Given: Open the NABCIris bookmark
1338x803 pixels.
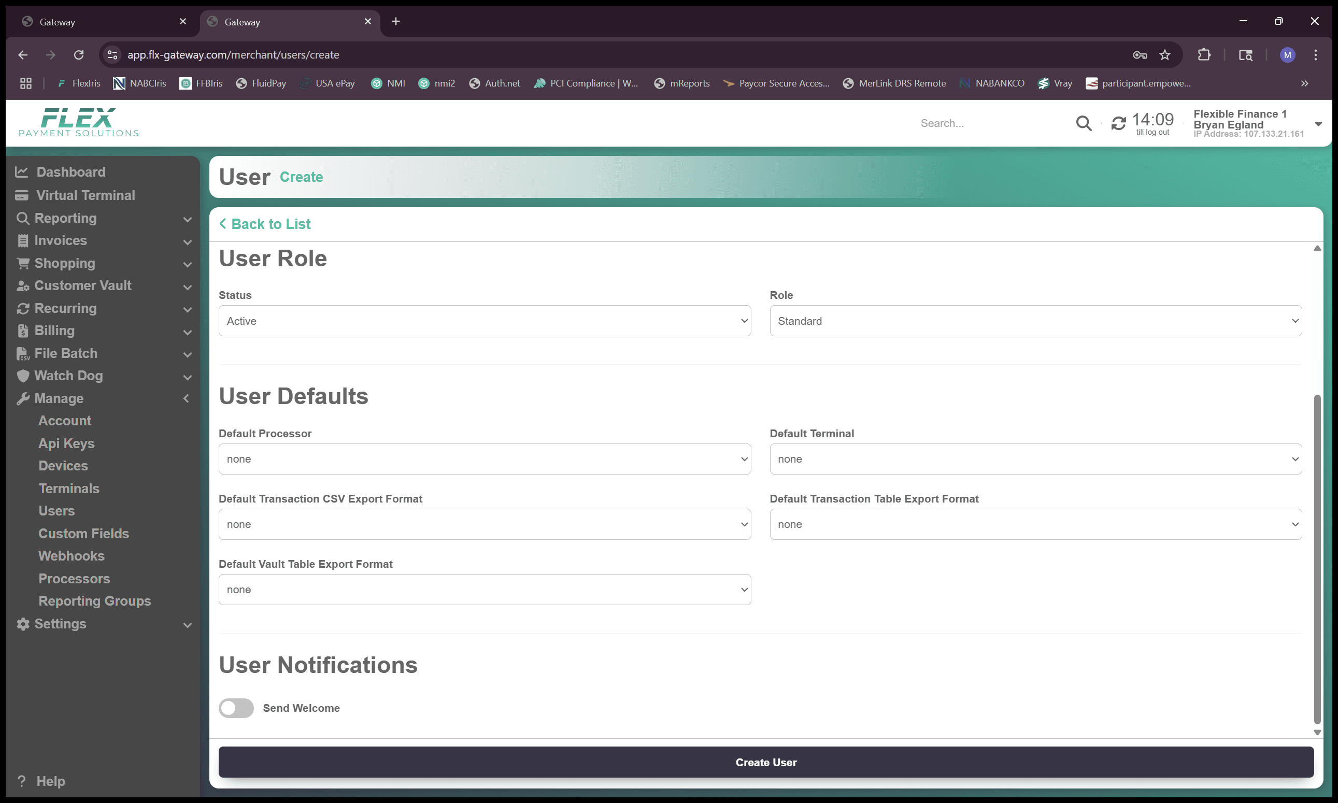Looking at the screenshot, I should coord(139,83).
